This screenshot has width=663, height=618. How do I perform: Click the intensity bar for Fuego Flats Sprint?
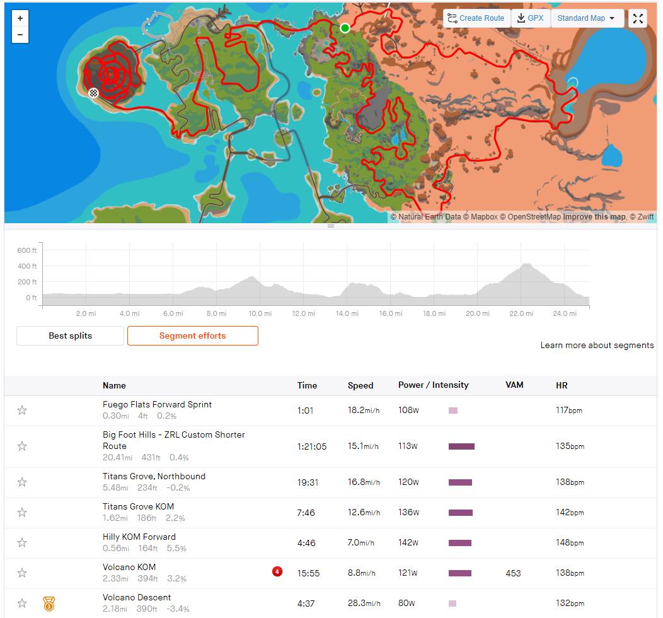point(453,411)
